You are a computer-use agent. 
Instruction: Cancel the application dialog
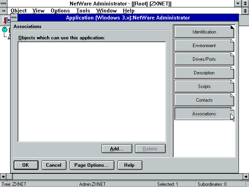pos(54,165)
